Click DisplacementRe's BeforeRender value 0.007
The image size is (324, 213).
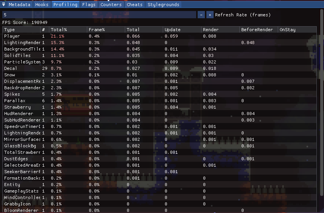[x=248, y=81]
